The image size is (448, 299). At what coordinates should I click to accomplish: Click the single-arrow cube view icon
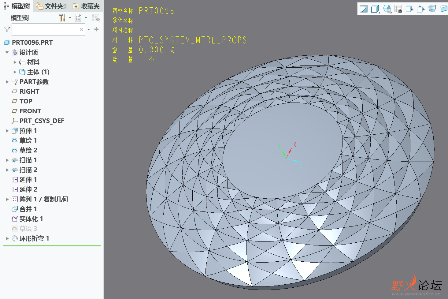pos(409,9)
